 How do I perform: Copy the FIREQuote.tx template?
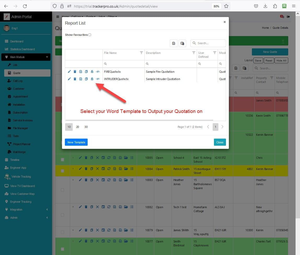click(86, 72)
